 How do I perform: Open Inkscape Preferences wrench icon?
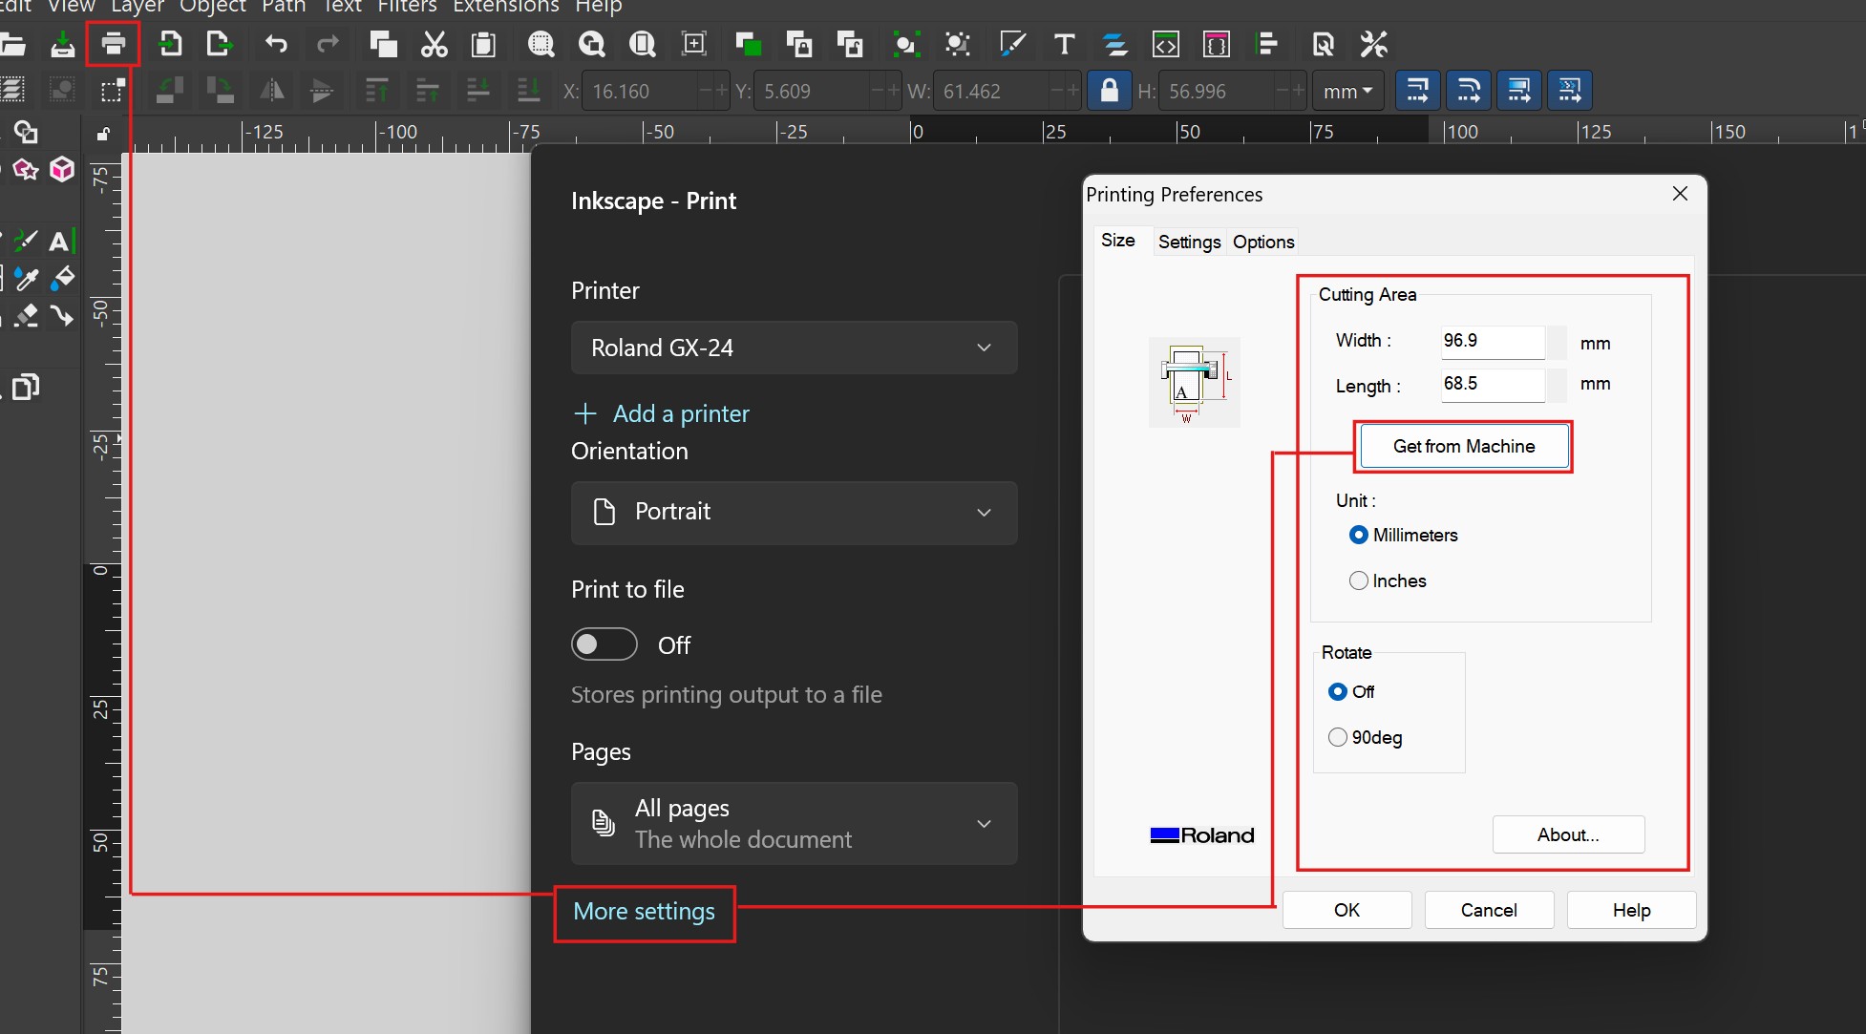click(1373, 44)
